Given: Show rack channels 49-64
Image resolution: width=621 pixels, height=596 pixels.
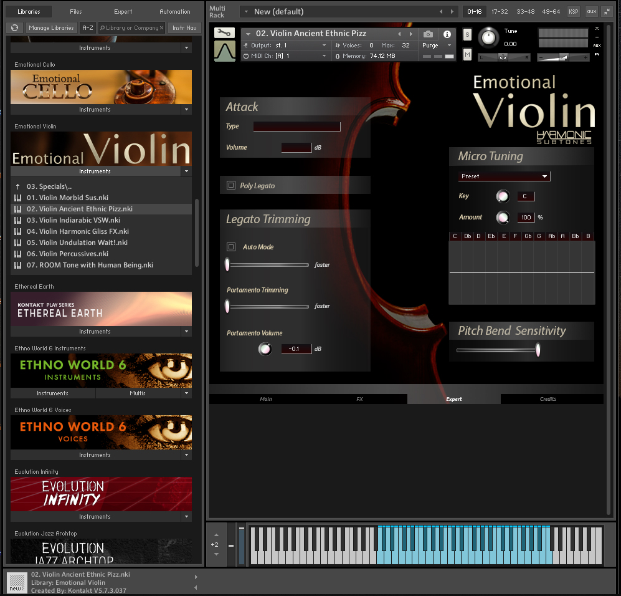Looking at the screenshot, I should (551, 11).
